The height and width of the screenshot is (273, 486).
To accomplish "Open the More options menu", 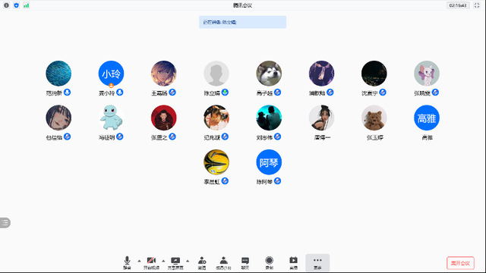I will pyautogui.click(x=317, y=263).
